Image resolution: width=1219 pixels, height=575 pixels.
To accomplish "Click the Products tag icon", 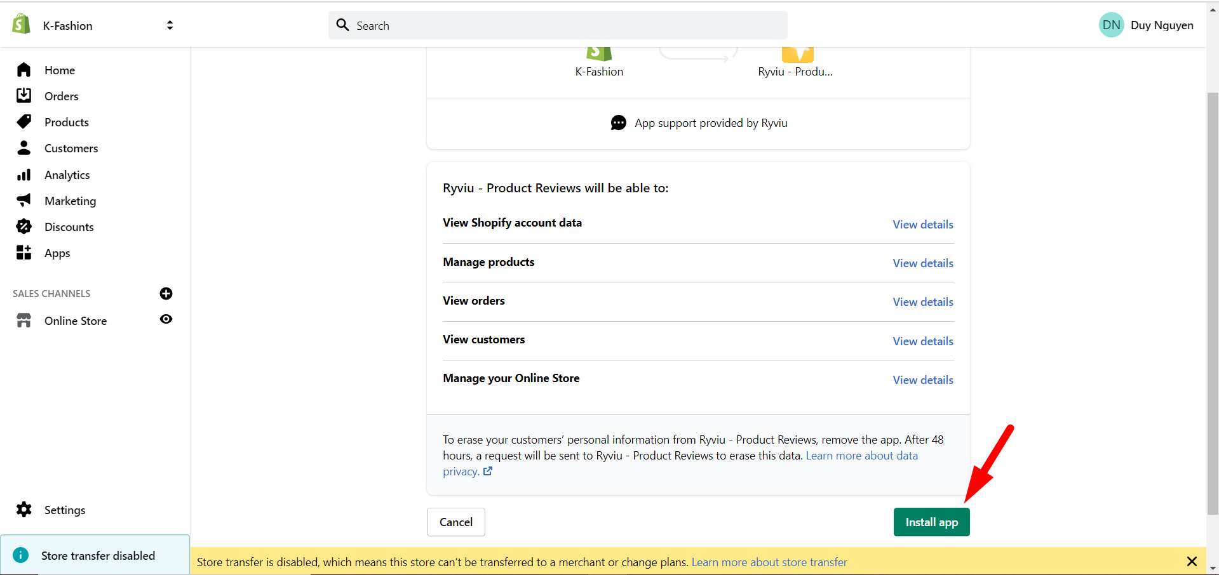I will pos(24,122).
